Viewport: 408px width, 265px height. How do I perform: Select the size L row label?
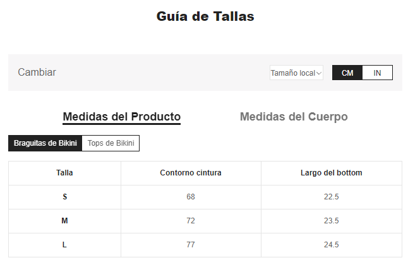coord(64,245)
